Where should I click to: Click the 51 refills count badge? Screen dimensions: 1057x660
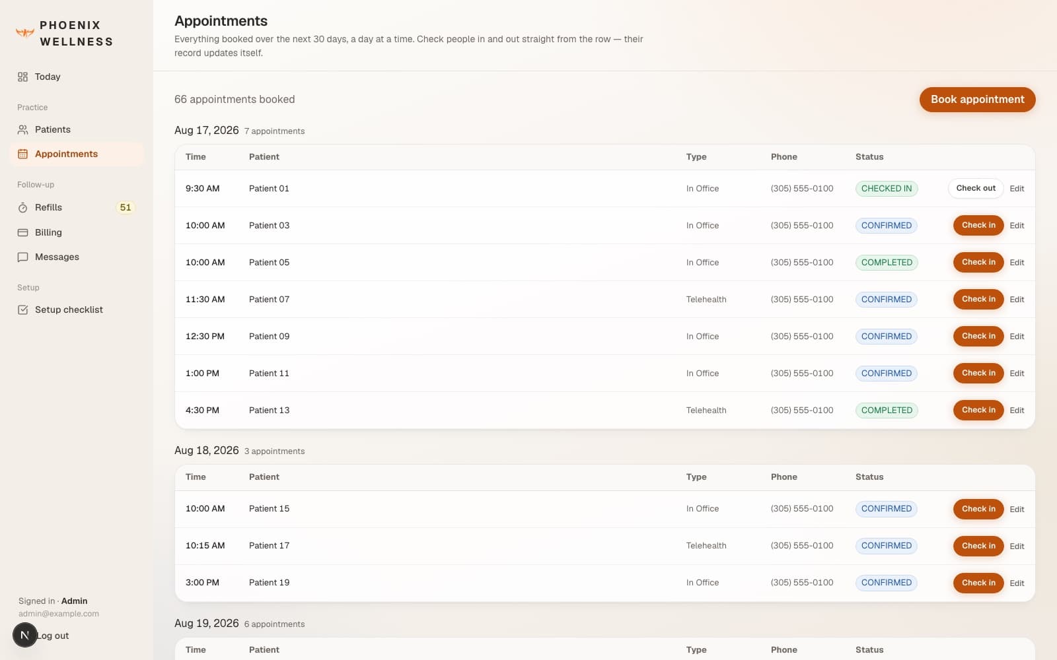pos(126,207)
